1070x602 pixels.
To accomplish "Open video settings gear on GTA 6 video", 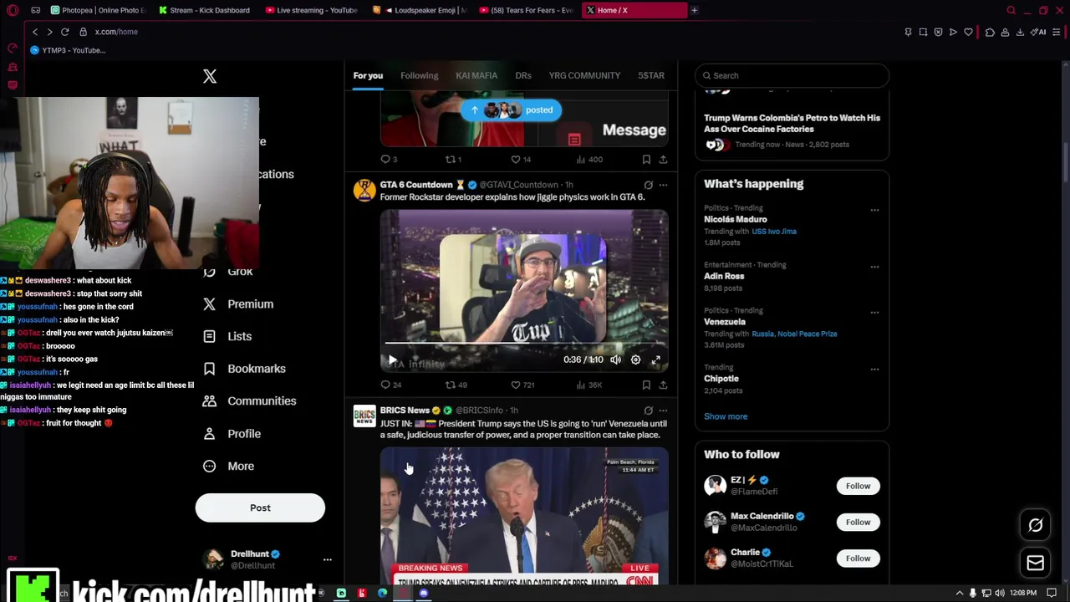I will 635,360.
